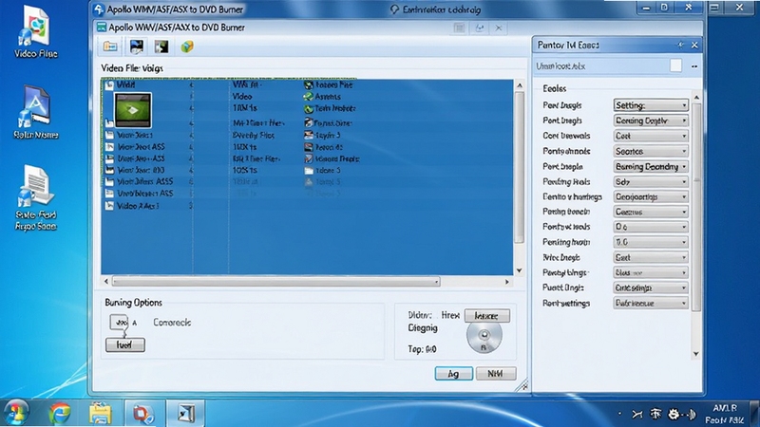760x427 pixels.
Task: Click the horizontal scrollbar thumb under the list
Action: pyautogui.click(x=276, y=281)
